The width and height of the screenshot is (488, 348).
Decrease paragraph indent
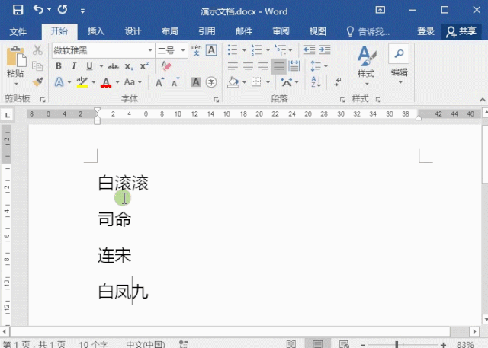tap(310, 50)
